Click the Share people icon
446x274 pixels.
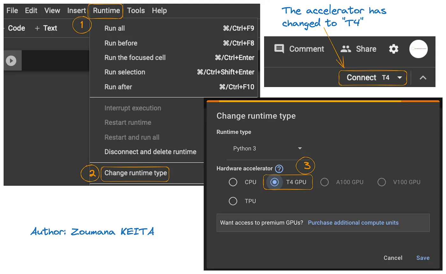click(x=346, y=49)
